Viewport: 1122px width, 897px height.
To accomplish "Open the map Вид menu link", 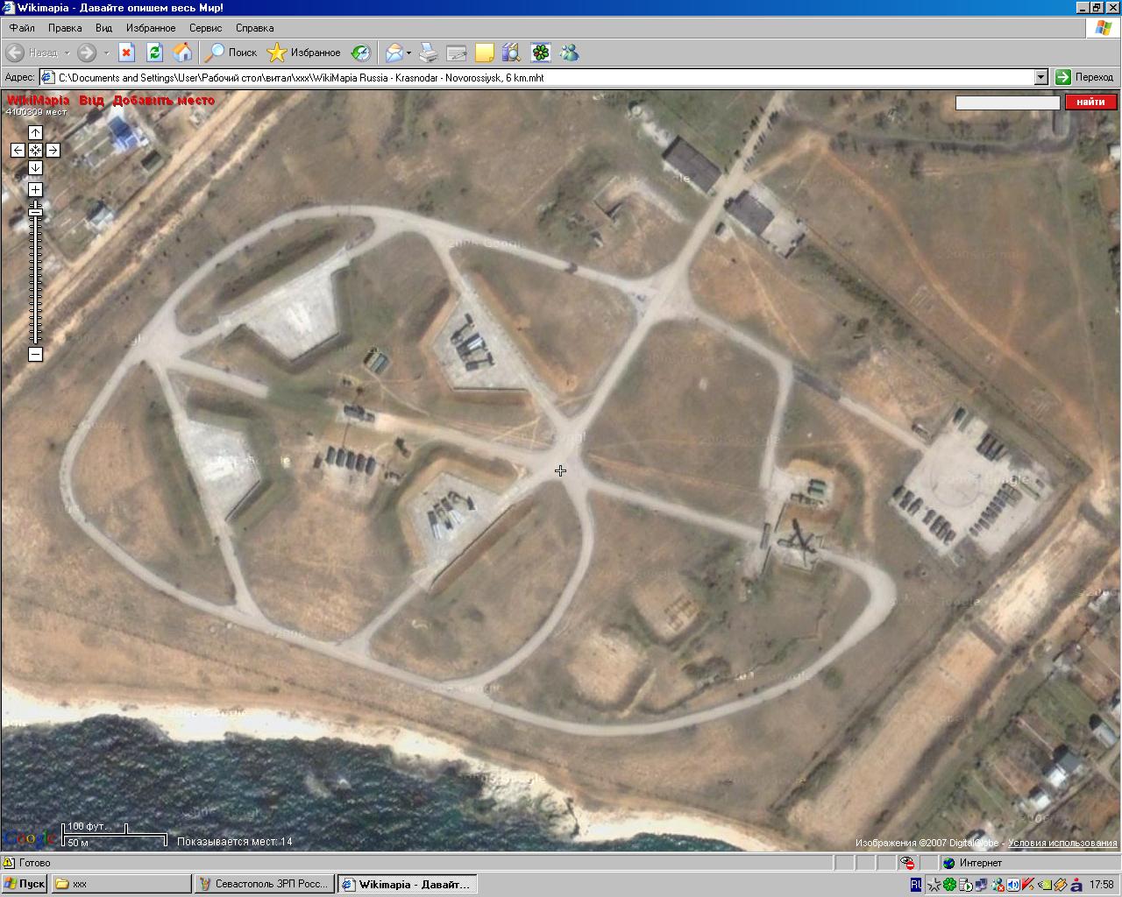I will click(x=91, y=100).
